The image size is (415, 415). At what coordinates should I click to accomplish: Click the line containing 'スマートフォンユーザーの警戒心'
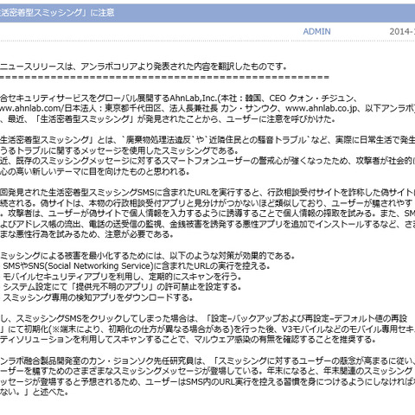[207, 161]
